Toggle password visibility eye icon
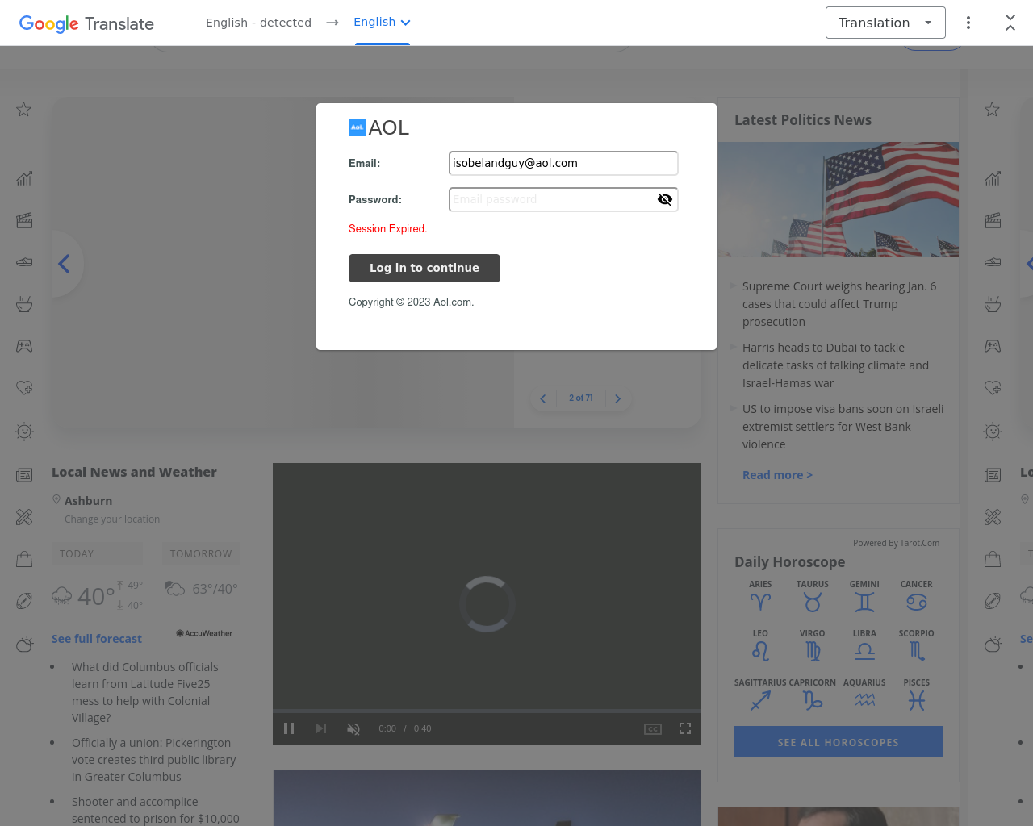Image resolution: width=1033 pixels, height=826 pixels. [x=665, y=199]
